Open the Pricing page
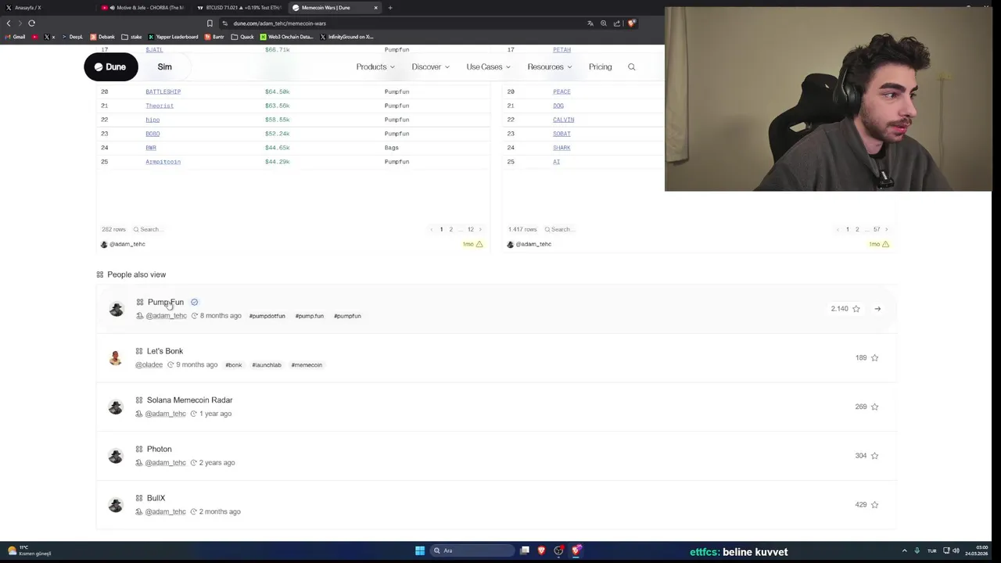The image size is (1001, 563). (x=601, y=67)
